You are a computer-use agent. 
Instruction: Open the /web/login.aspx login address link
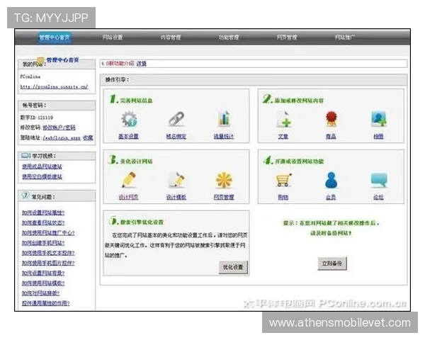click(x=62, y=138)
